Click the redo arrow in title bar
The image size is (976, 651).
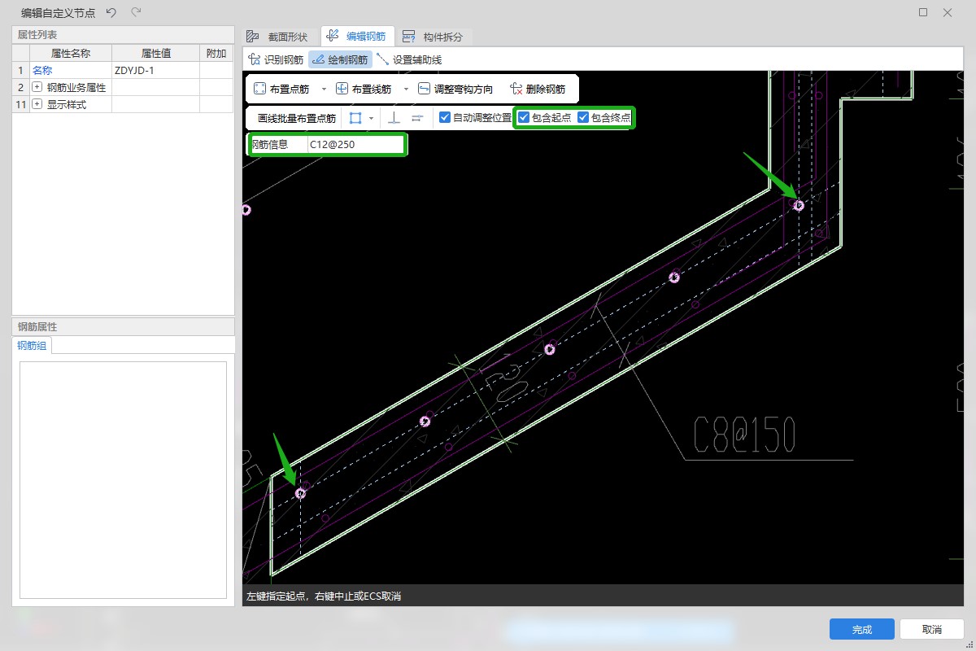(x=136, y=12)
